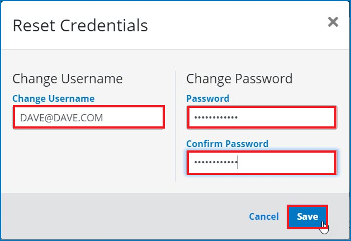Screen dimensions: 351x241
Task: Close the Reset Credentials dialog
Action: pos(333,22)
